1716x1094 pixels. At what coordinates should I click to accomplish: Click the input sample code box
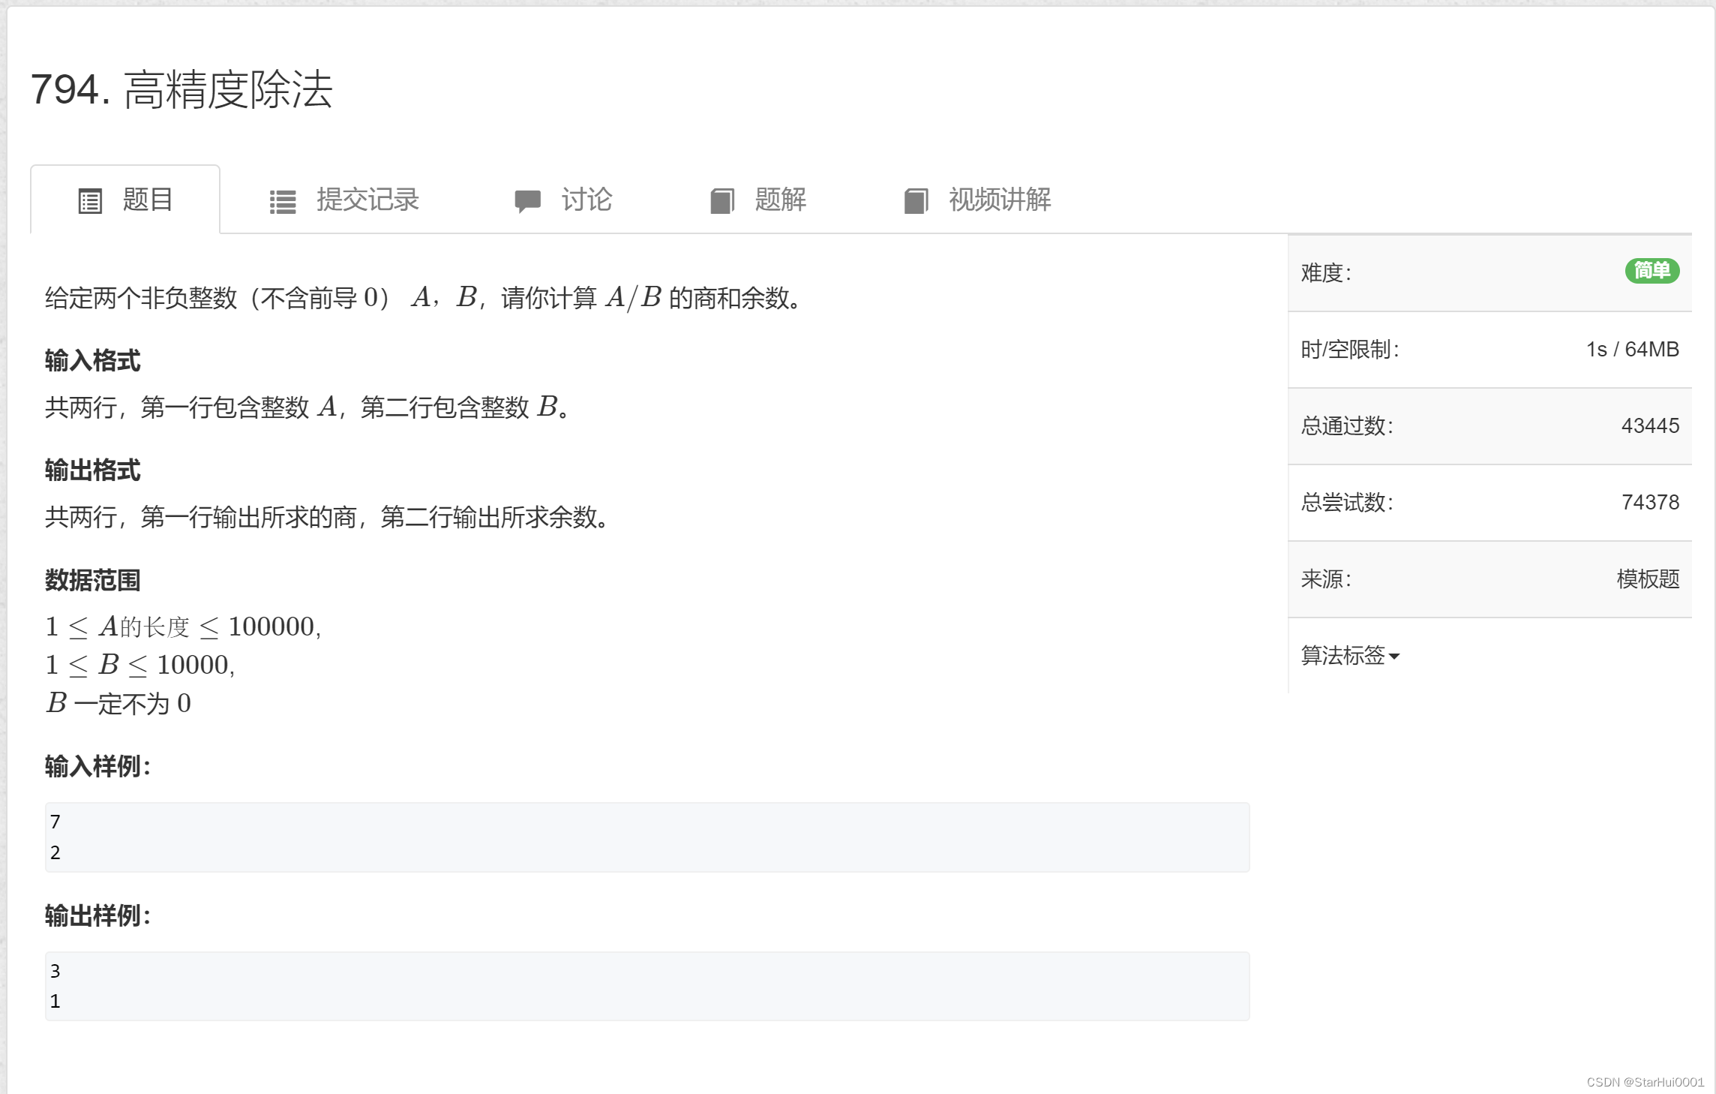(x=646, y=837)
